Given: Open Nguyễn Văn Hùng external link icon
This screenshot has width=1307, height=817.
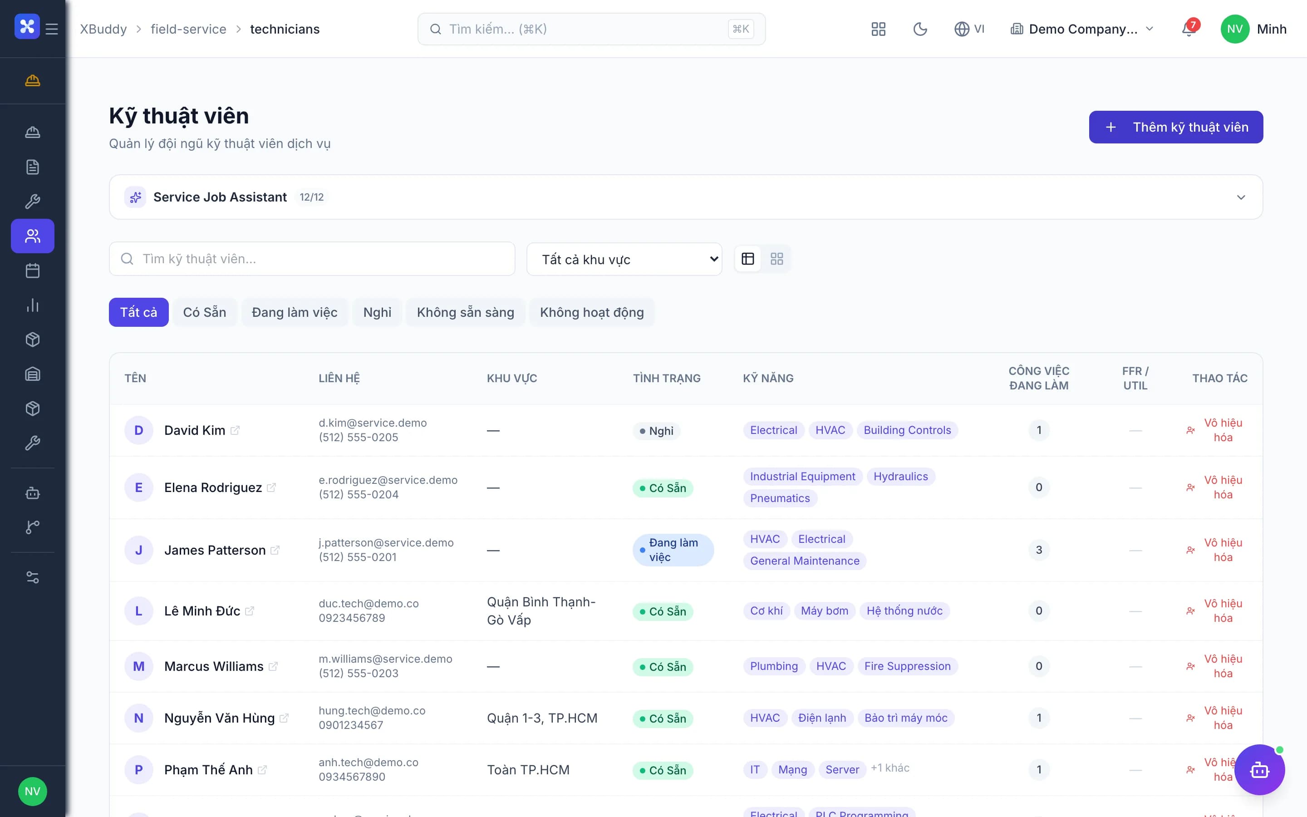Looking at the screenshot, I should click(x=284, y=718).
